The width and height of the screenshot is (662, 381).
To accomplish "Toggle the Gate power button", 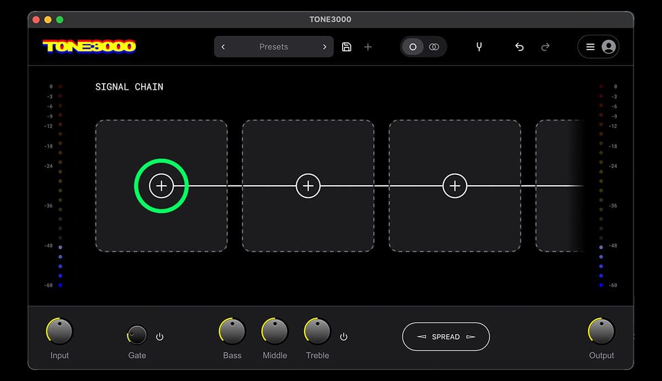I will pos(160,336).
